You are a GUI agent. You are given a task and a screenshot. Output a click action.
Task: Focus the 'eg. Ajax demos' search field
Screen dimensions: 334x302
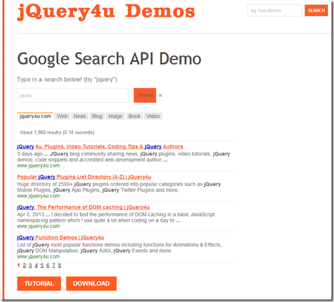275,11
